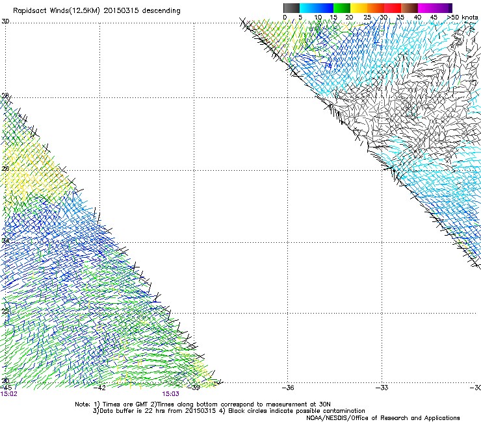Click the NOAA/NESDIS credit text
Image resolution: width=481 pixels, height=422 pixels.
pos(383,418)
